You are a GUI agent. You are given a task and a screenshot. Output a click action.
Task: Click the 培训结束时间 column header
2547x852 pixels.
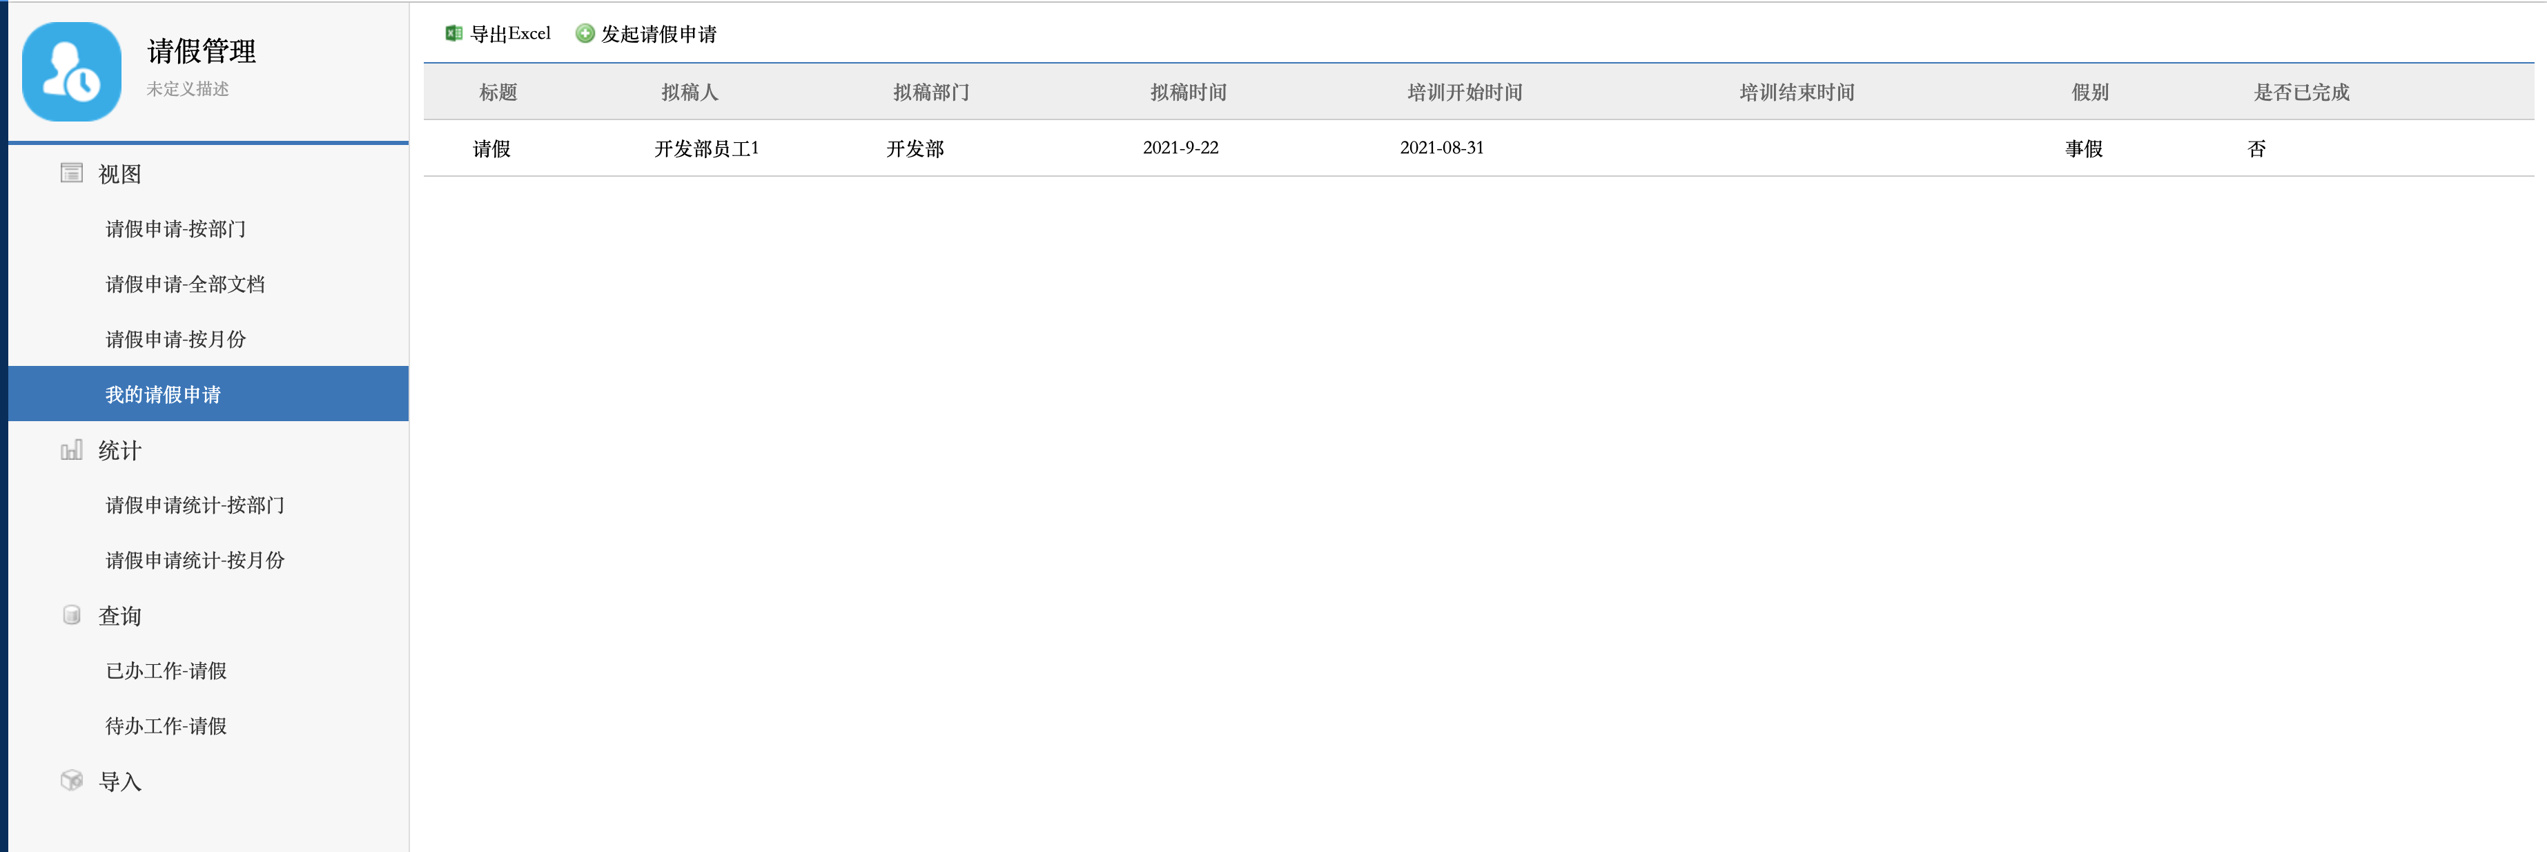pos(1797,92)
